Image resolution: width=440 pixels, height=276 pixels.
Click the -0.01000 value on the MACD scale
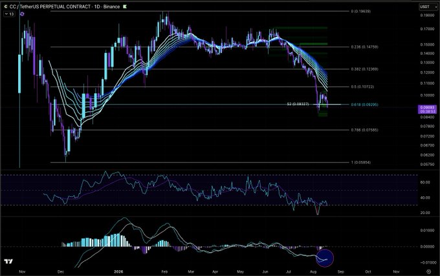[x=427, y=263]
